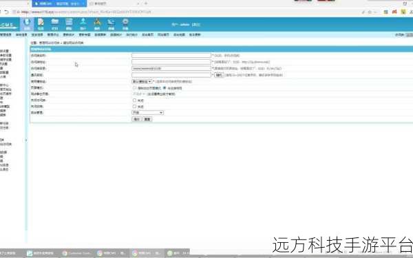The width and height of the screenshot is (413, 258).
Task: Focus the second empty text field of the form
Action: pyautogui.click(x=171, y=62)
